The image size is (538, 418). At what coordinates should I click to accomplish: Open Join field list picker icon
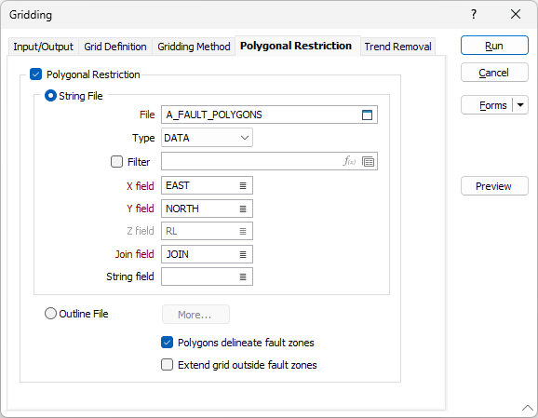tap(243, 254)
